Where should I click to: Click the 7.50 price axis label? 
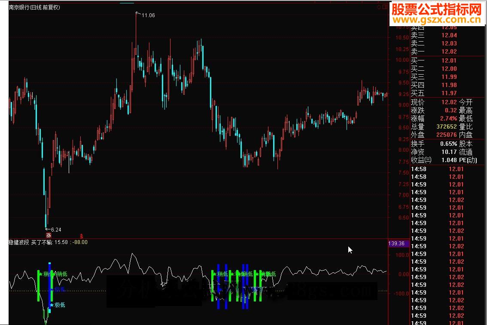403,173
